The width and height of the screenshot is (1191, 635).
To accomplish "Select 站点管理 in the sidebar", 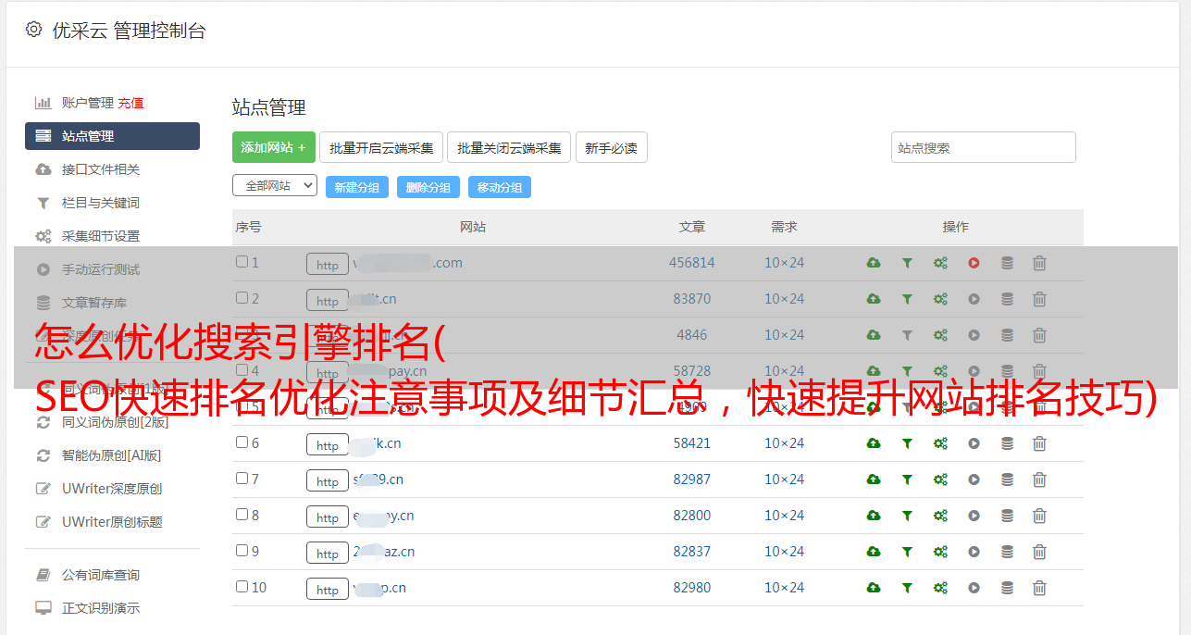I will (x=112, y=136).
